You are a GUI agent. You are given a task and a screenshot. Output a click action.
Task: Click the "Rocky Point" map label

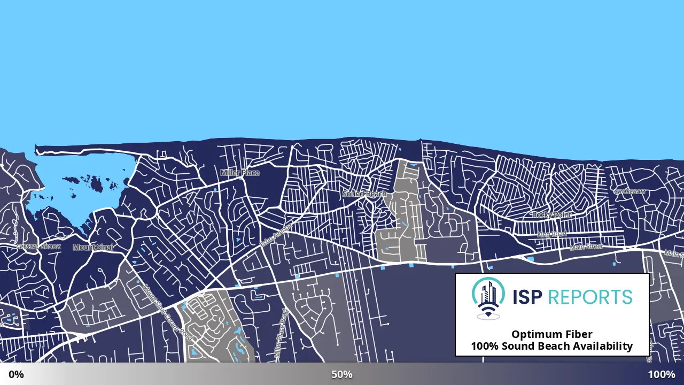point(551,214)
